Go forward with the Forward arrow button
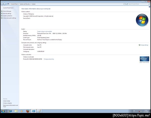 pyautogui.click(x=5, y=4)
